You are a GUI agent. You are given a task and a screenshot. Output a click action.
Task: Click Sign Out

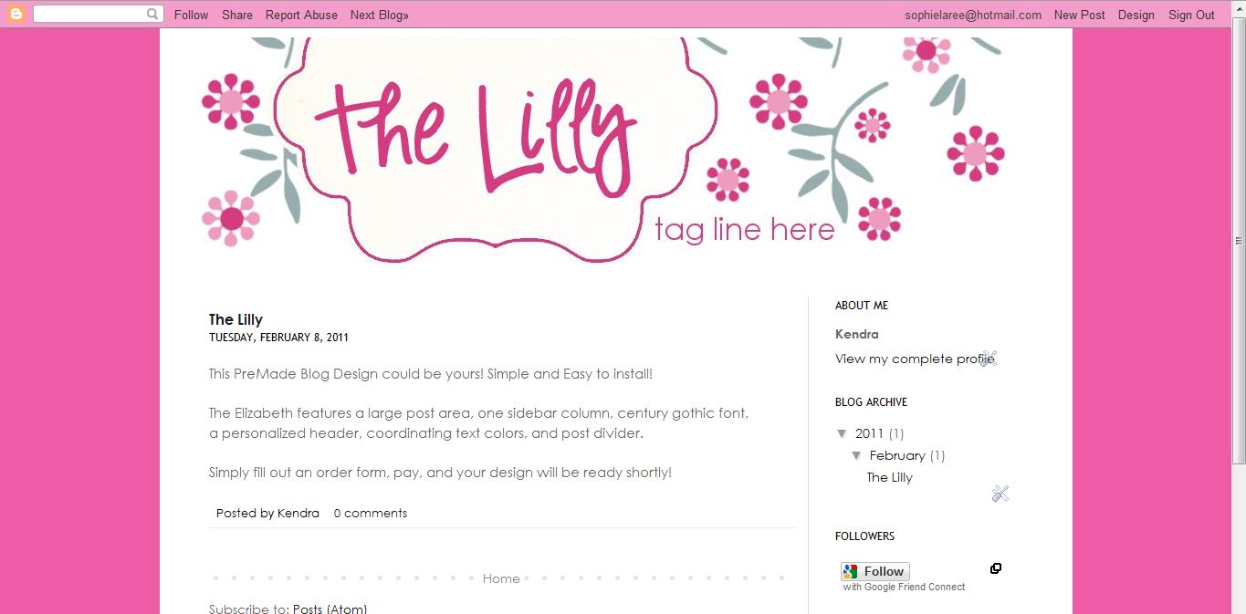point(1191,15)
